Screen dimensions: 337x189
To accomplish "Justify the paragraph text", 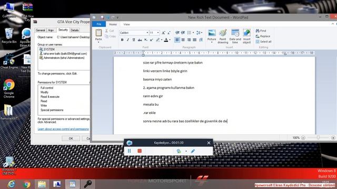I will tap(194, 40).
